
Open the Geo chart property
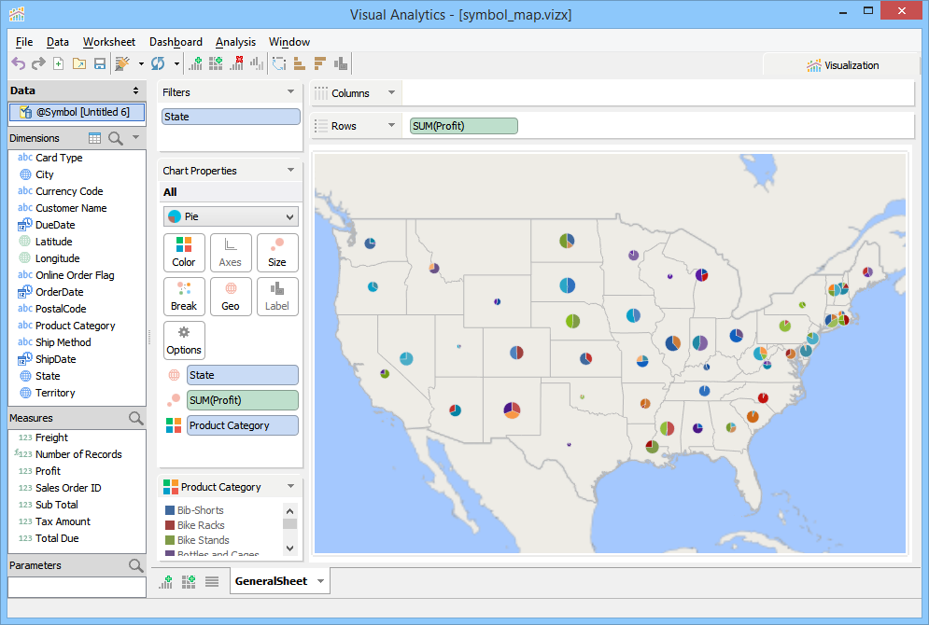(x=231, y=296)
